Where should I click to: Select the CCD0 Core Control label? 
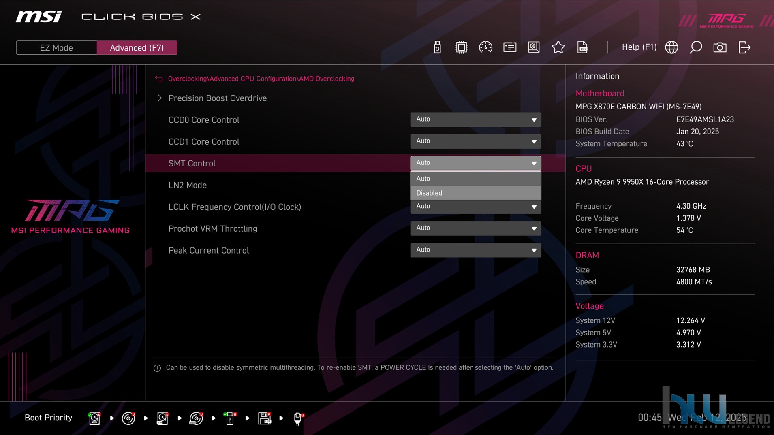pyautogui.click(x=203, y=120)
